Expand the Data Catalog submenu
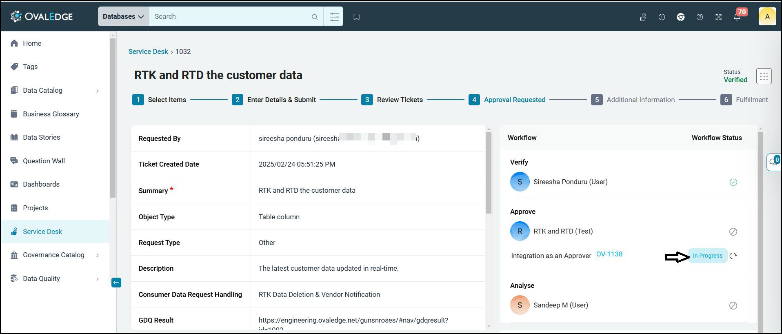The image size is (782, 334). tap(97, 91)
